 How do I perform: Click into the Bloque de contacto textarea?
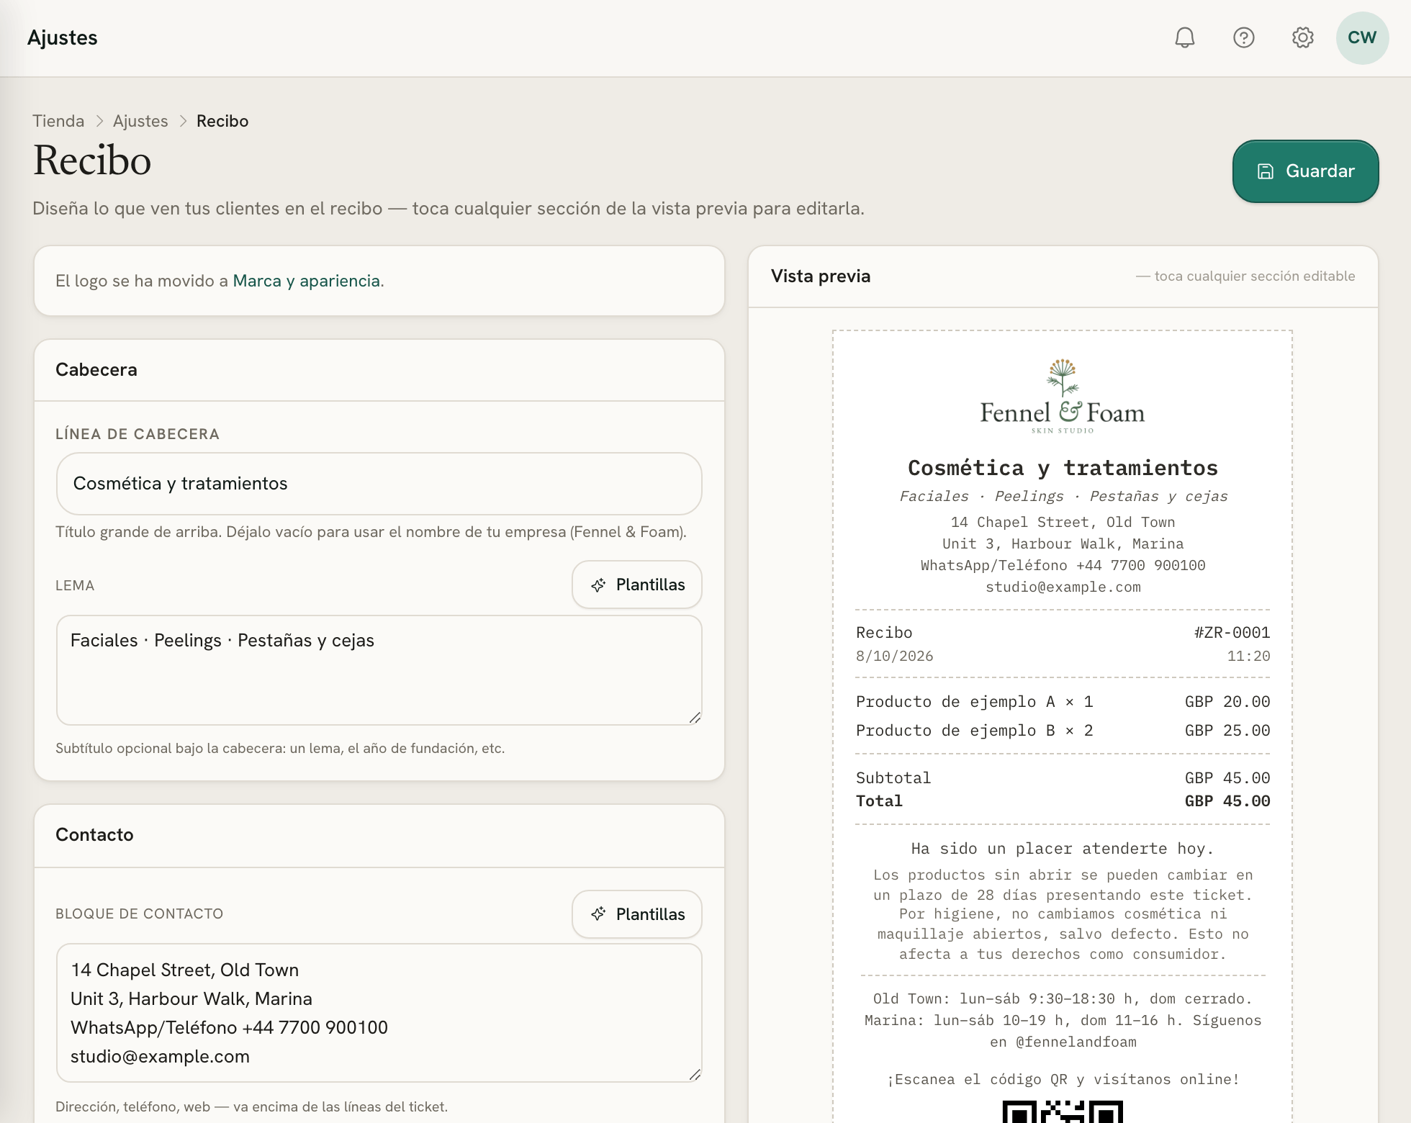tap(379, 1013)
